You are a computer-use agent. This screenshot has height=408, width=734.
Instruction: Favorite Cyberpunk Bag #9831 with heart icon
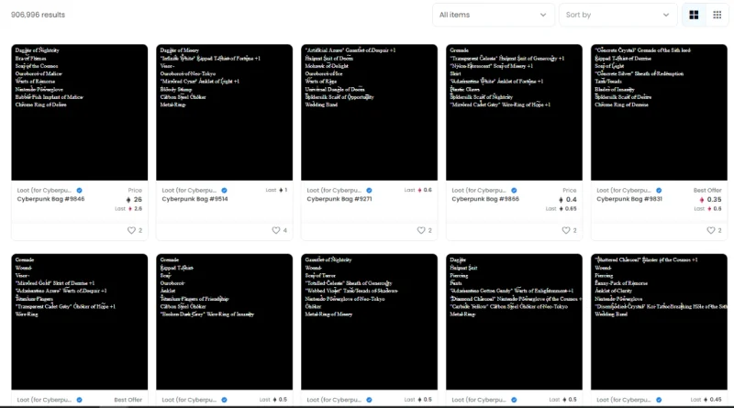pyautogui.click(x=711, y=230)
